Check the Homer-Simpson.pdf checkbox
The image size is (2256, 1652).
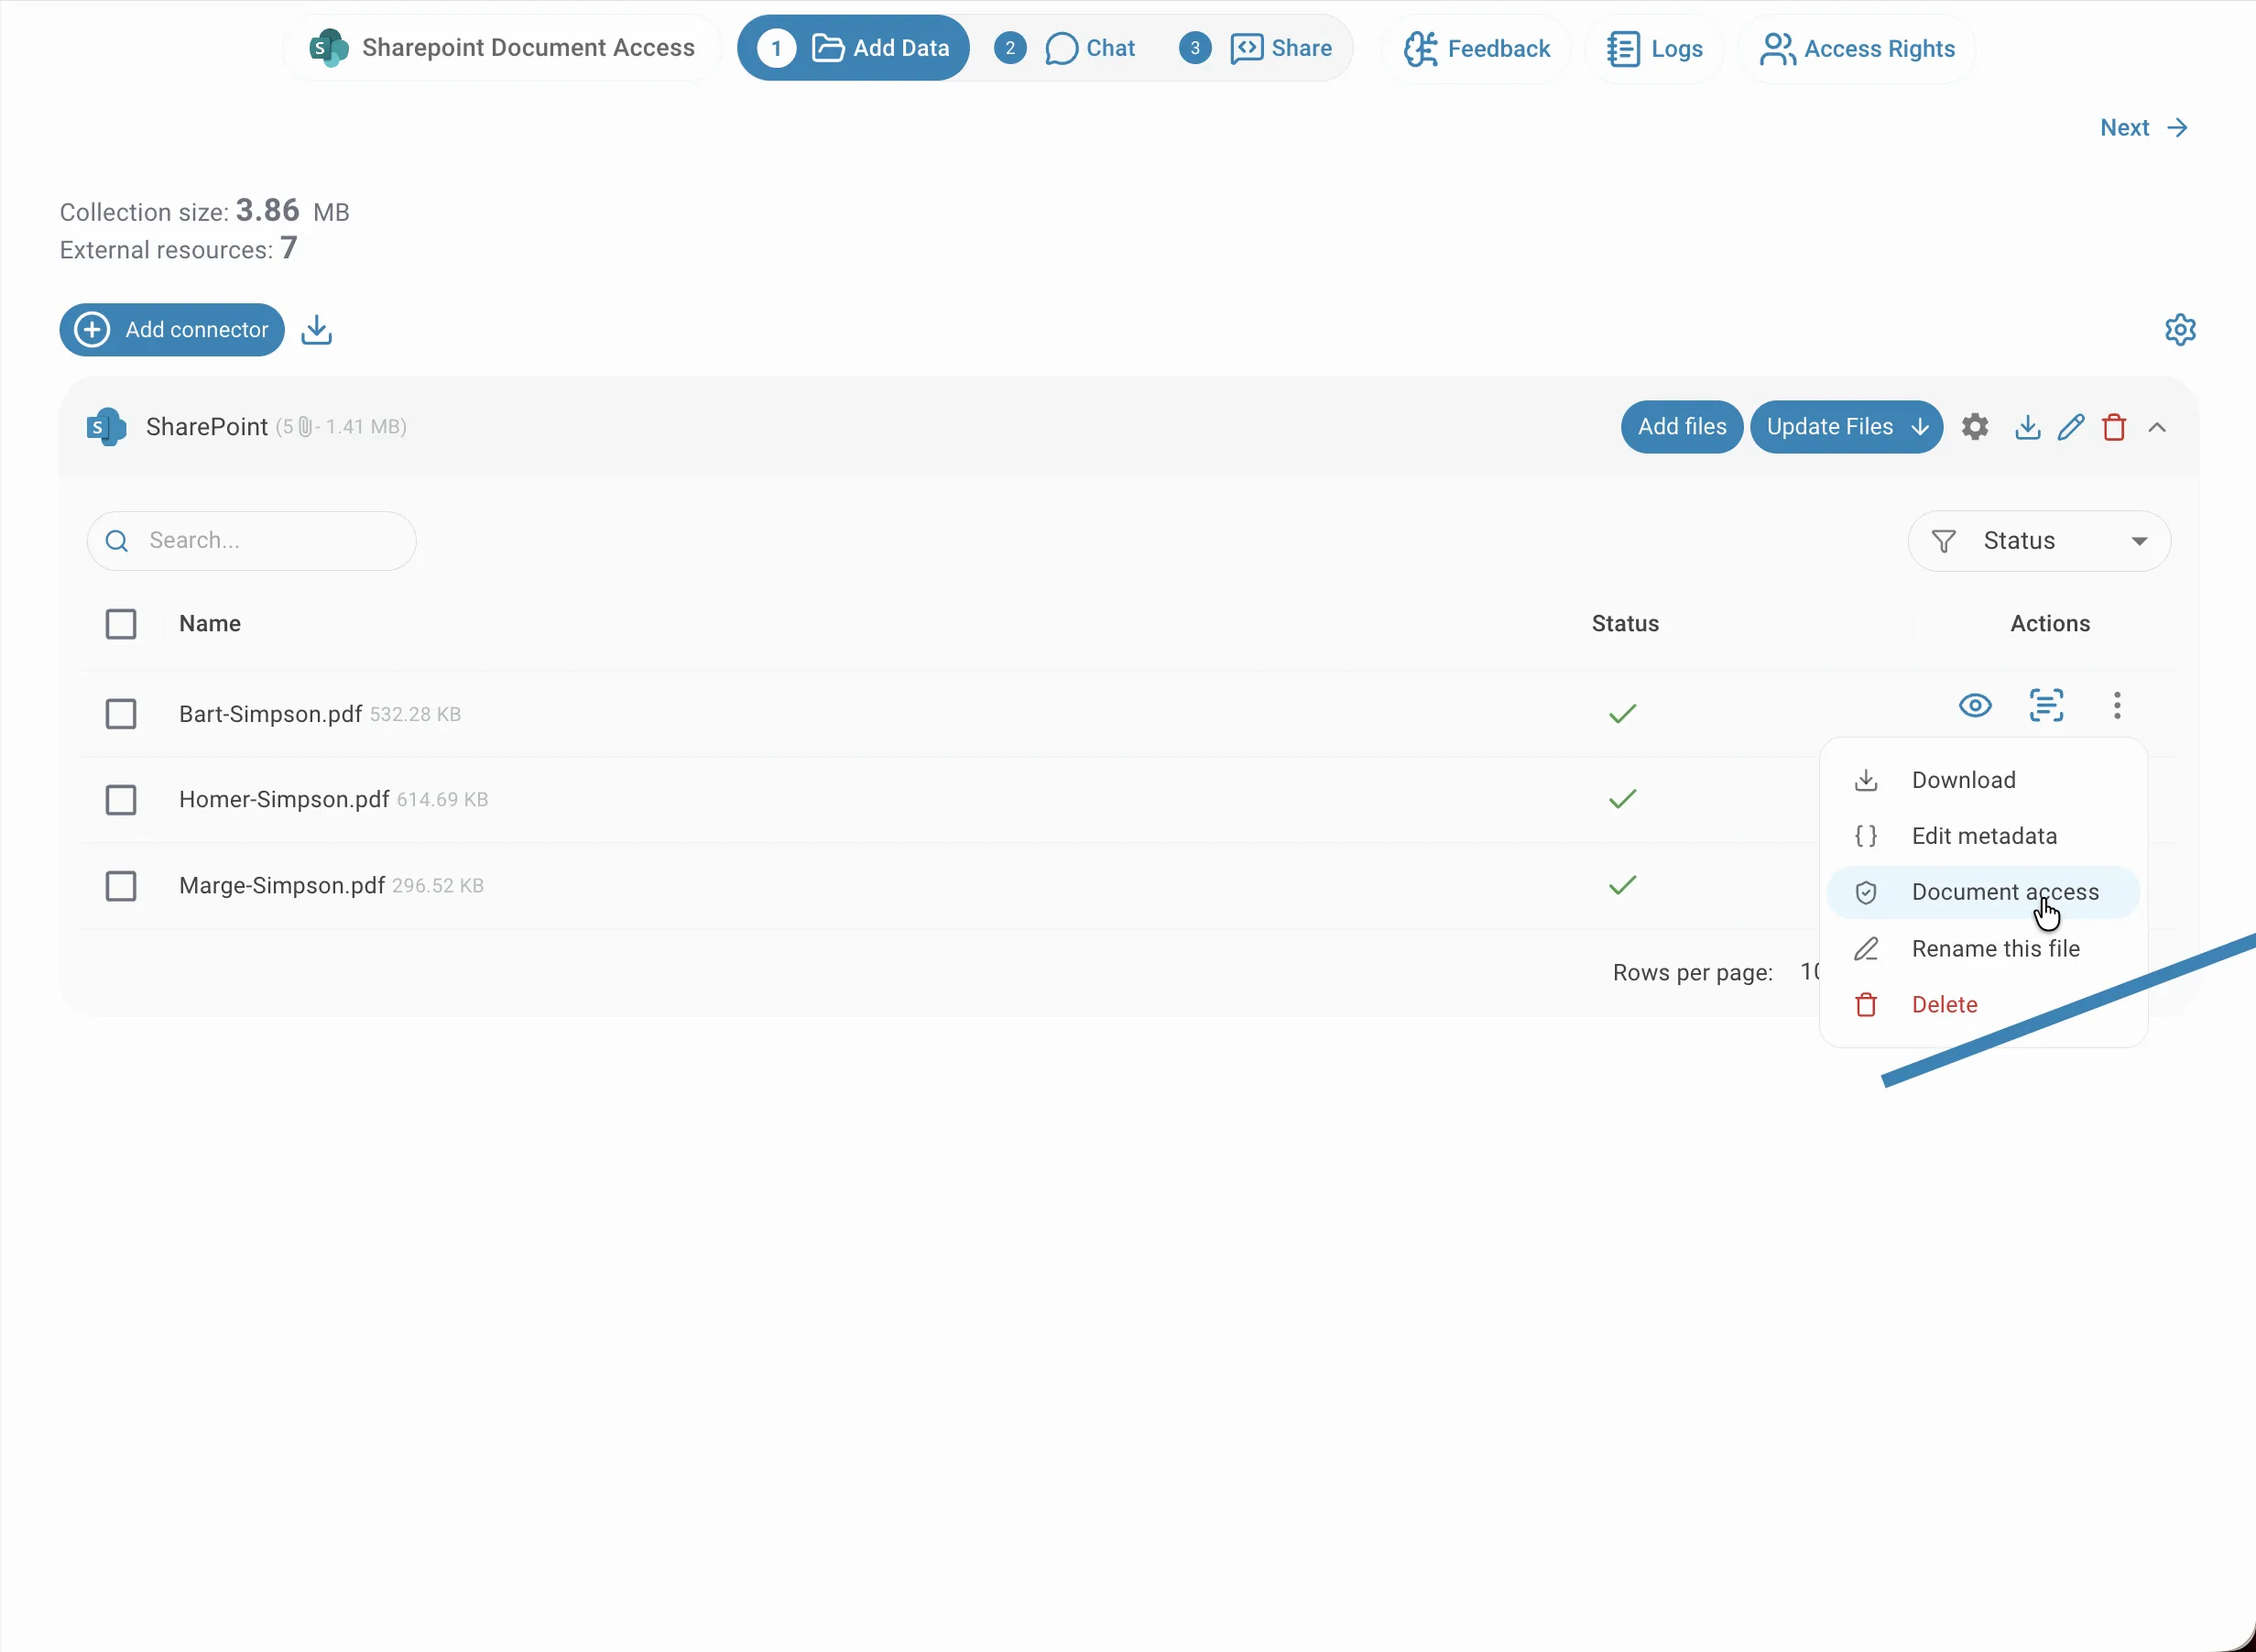pos(121,800)
